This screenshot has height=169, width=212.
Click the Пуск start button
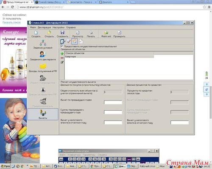(6, 166)
